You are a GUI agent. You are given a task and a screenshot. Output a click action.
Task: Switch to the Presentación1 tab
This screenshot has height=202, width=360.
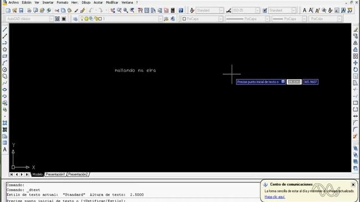[x=55, y=175]
